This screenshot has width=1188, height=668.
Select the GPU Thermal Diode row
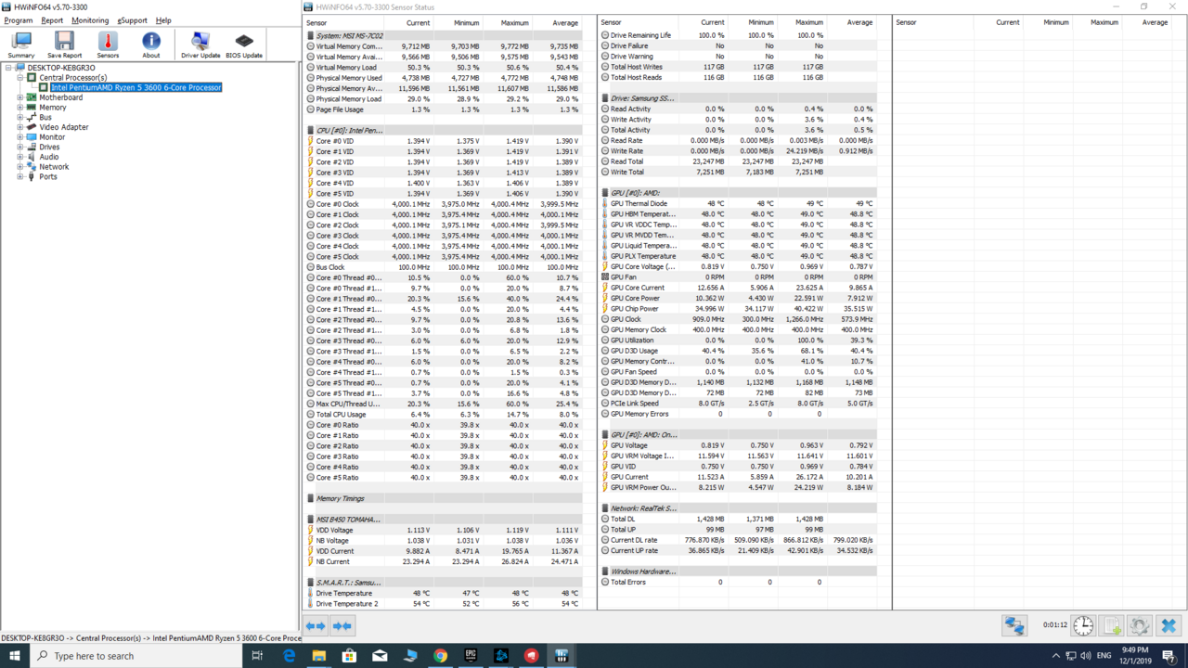click(738, 204)
